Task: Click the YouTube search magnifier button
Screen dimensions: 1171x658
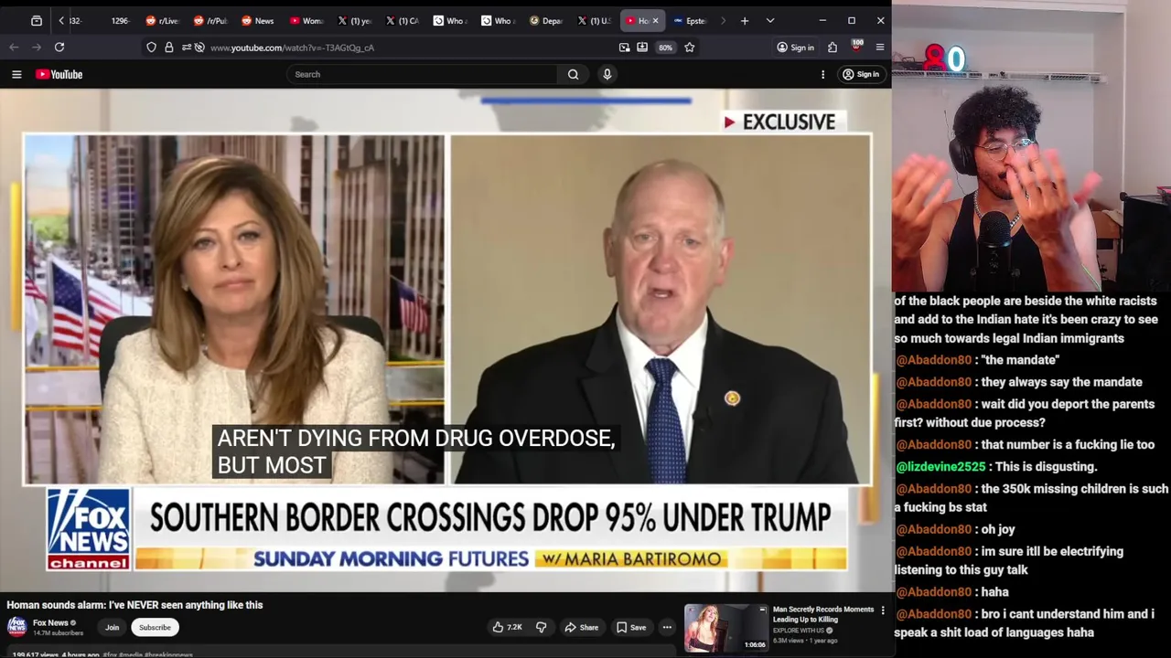Action: pos(574,74)
